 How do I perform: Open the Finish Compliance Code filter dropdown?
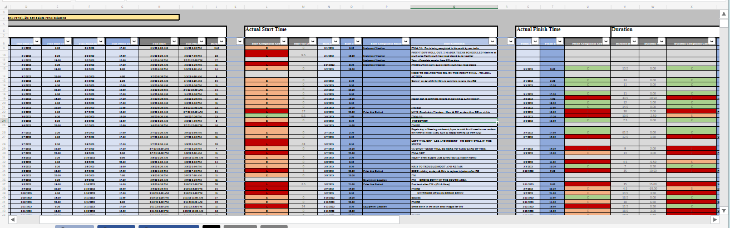605,41
